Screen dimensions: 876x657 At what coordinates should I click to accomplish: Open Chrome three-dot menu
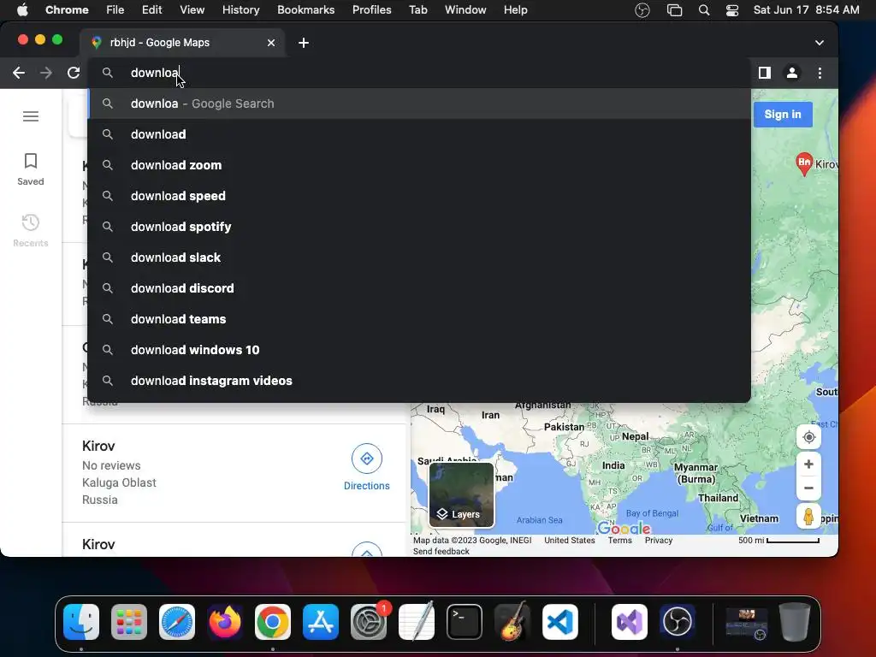(820, 73)
